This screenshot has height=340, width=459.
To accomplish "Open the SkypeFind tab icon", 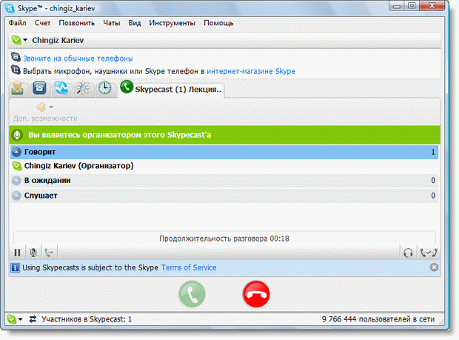I will tap(83, 88).
